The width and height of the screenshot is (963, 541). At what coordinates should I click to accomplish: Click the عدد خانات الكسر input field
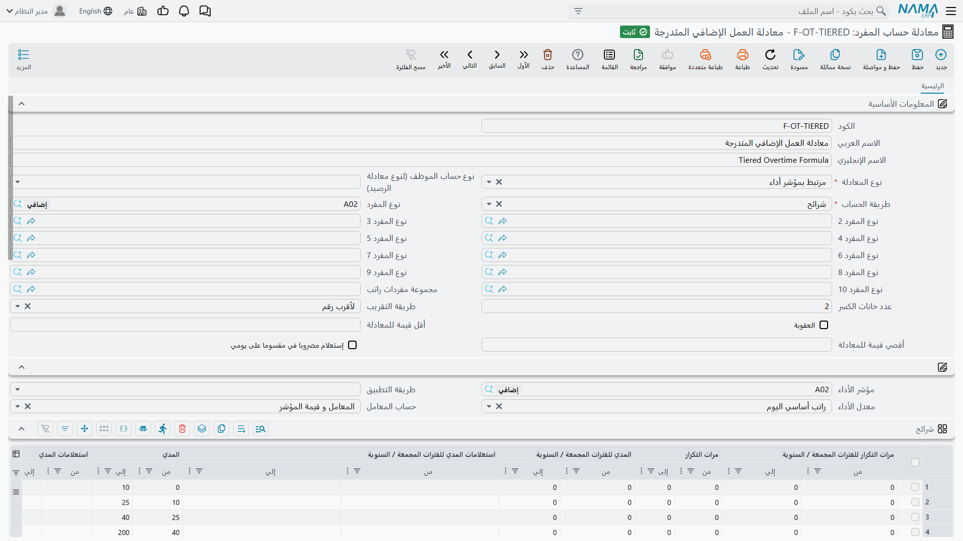657,306
